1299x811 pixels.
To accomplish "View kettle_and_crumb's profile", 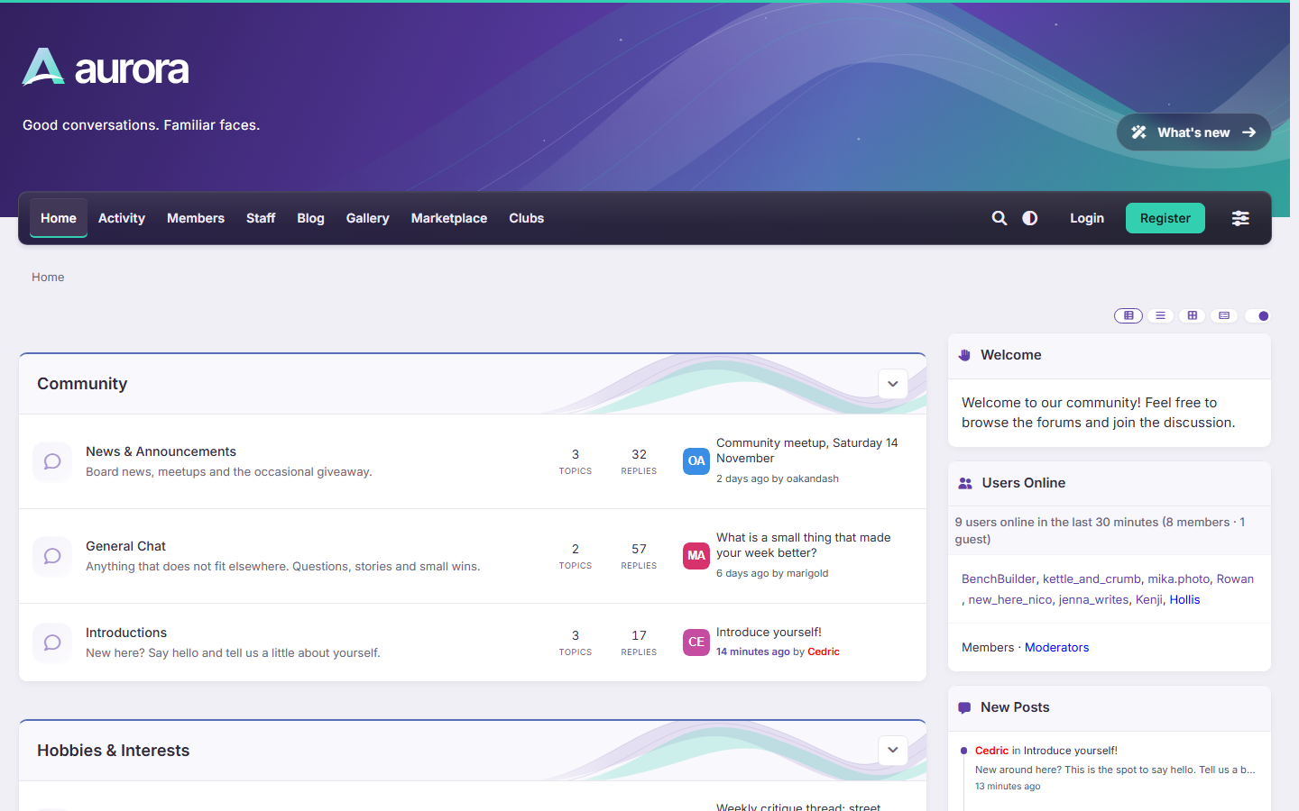I will pos(1092,579).
